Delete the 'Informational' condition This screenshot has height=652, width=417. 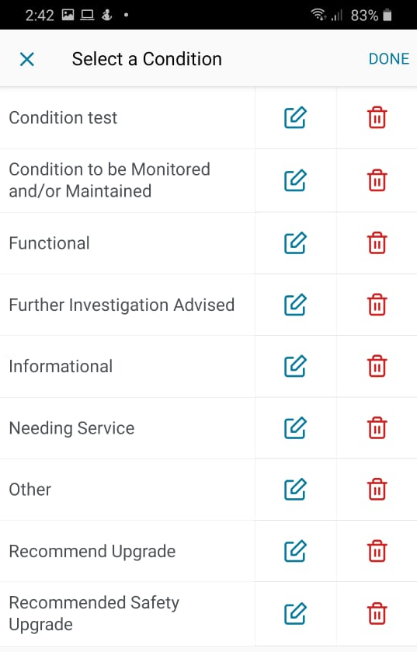[x=377, y=366]
